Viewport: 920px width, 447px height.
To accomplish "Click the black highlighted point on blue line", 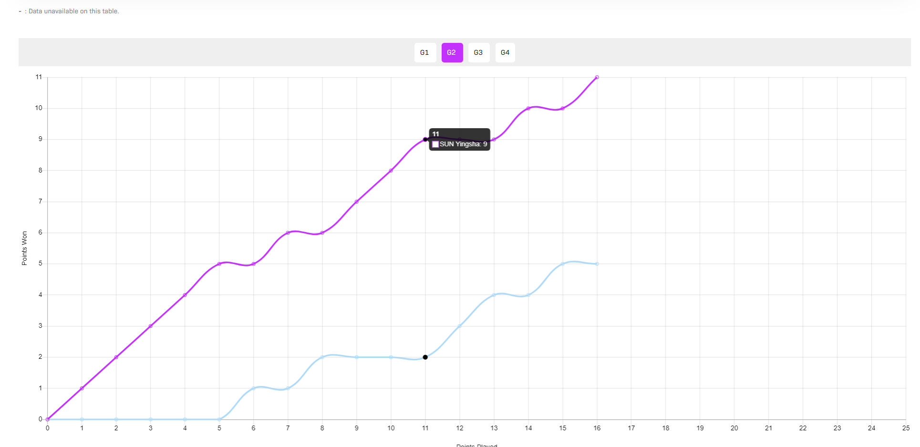I will click(425, 357).
